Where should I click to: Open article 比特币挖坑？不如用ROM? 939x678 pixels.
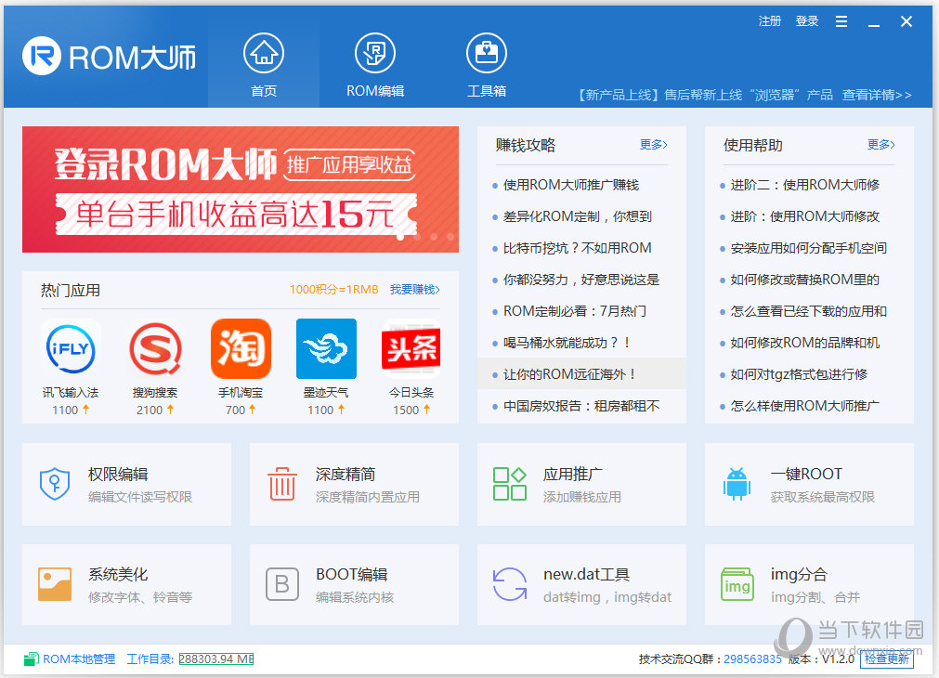(578, 248)
